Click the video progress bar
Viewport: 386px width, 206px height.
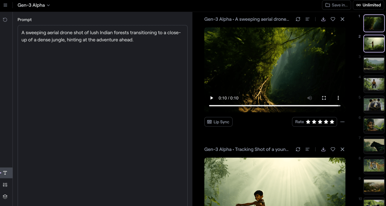coord(274,106)
